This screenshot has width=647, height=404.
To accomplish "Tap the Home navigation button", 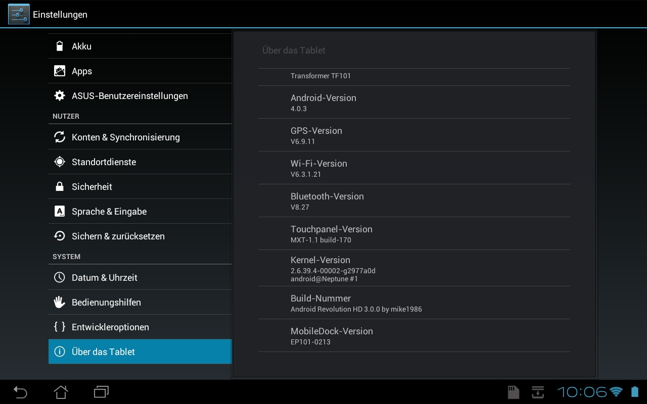I will click(x=61, y=392).
